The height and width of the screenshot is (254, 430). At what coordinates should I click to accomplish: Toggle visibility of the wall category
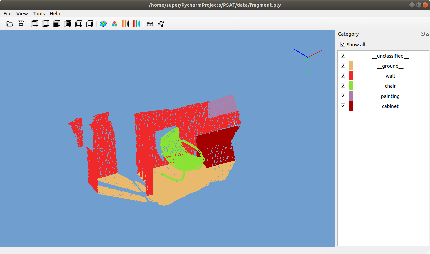pyautogui.click(x=343, y=75)
